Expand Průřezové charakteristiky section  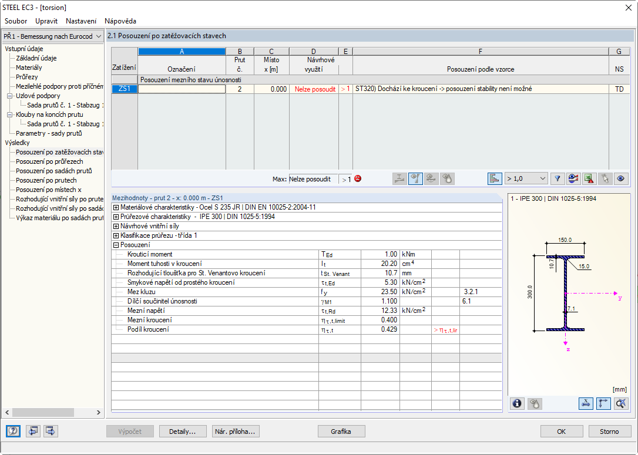pyautogui.click(x=116, y=217)
